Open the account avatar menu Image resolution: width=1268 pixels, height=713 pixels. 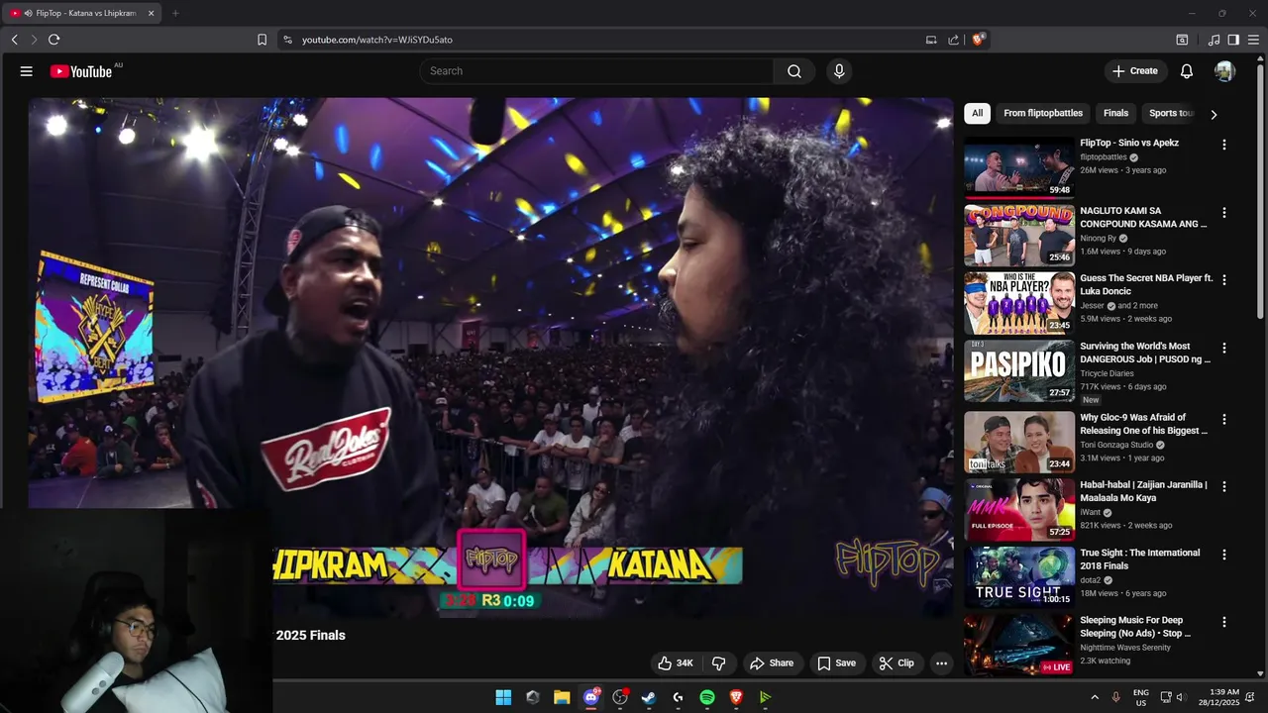(1225, 71)
